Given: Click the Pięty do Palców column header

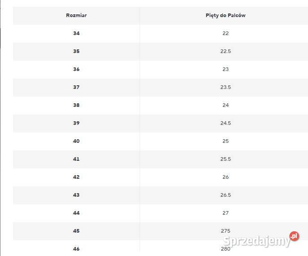Looking at the screenshot, I should [x=225, y=15].
